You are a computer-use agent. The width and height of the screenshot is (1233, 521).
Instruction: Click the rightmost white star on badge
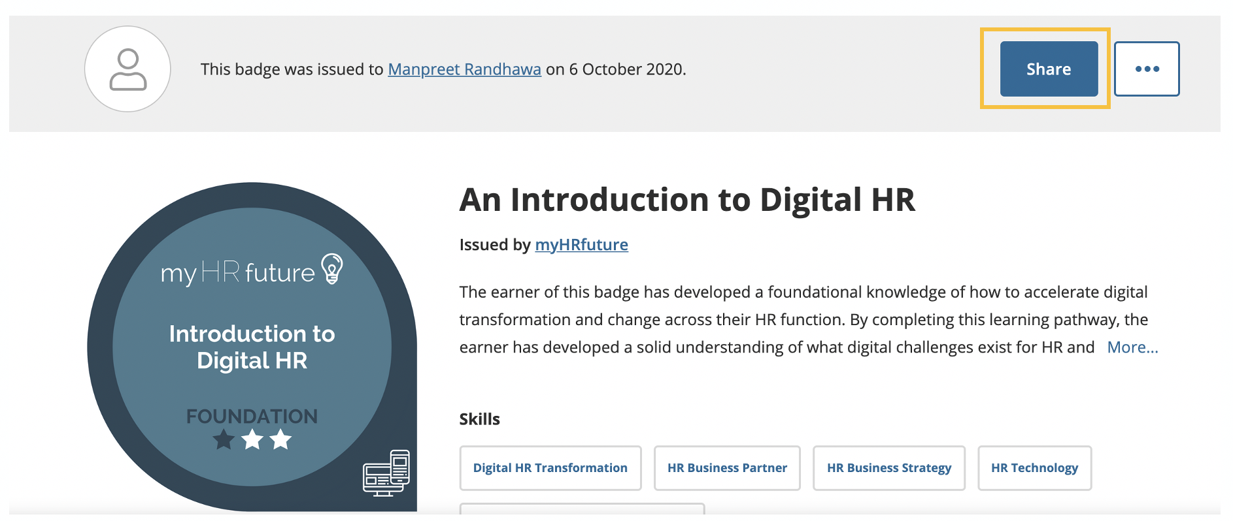click(x=281, y=439)
